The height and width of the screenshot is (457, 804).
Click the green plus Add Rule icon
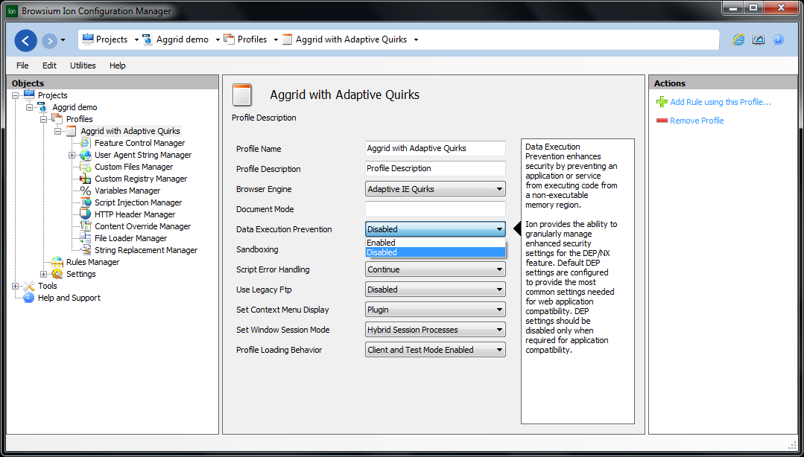pyautogui.click(x=662, y=102)
